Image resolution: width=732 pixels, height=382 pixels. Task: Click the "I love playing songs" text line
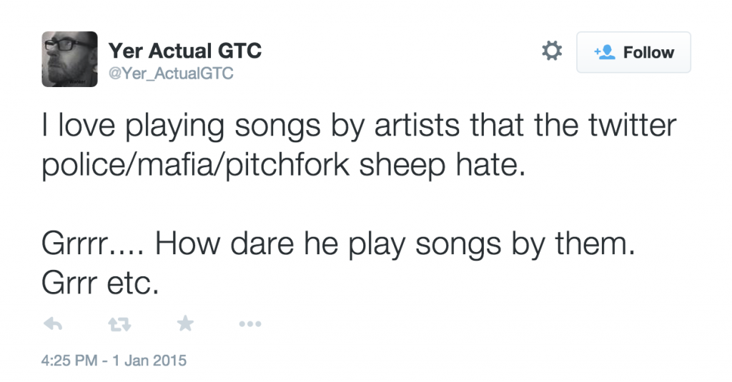click(x=358, y=128)
